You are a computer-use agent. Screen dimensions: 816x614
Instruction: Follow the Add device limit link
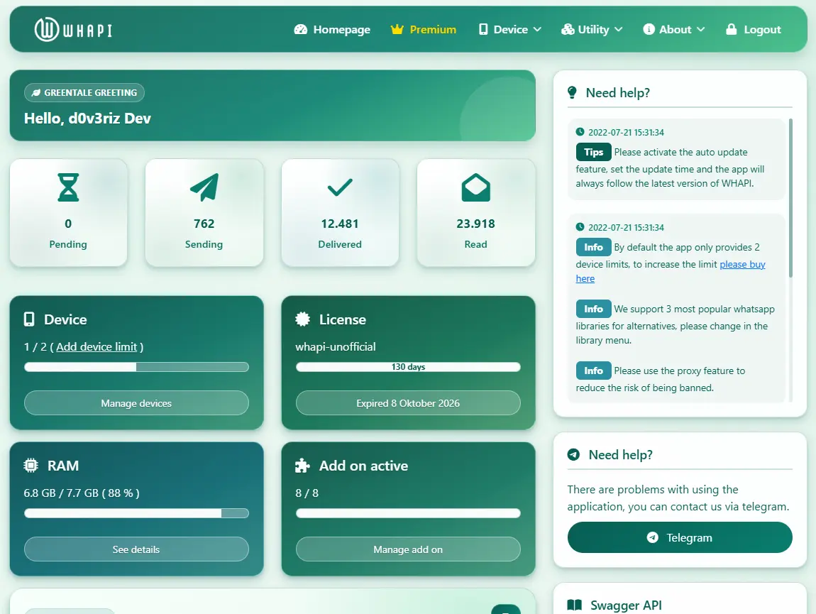[97, 347]
